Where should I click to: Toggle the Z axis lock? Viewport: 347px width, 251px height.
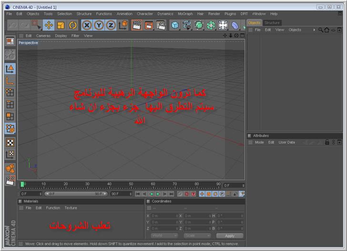coord(111,25)
